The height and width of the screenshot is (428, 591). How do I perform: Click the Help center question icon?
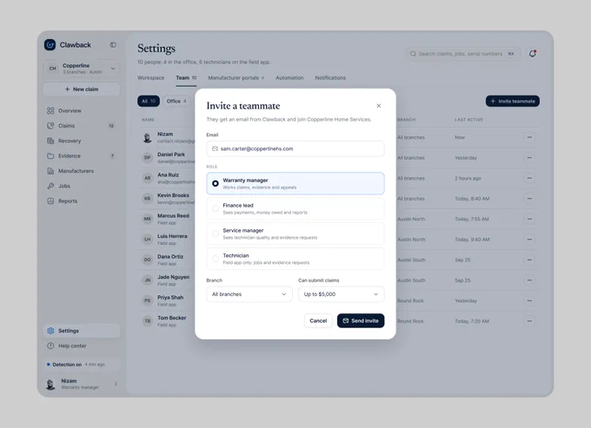50,346
